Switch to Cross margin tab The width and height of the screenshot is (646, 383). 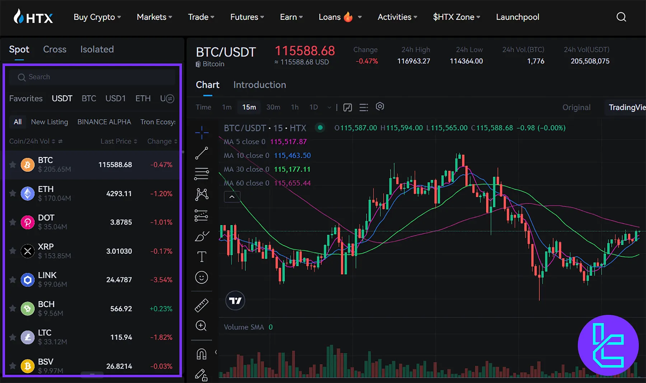pos(55,49)
